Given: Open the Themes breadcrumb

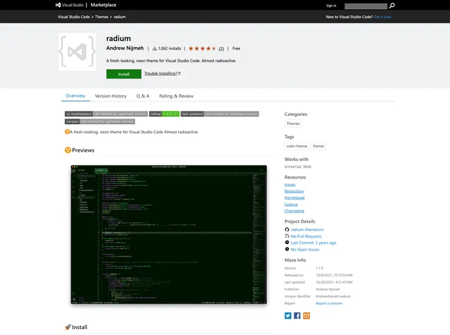Looking at the screenshot, I should pyautogui.click(x=101, y=16).
